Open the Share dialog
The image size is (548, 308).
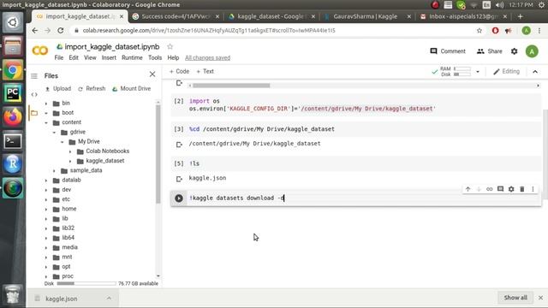pos(489,51)
